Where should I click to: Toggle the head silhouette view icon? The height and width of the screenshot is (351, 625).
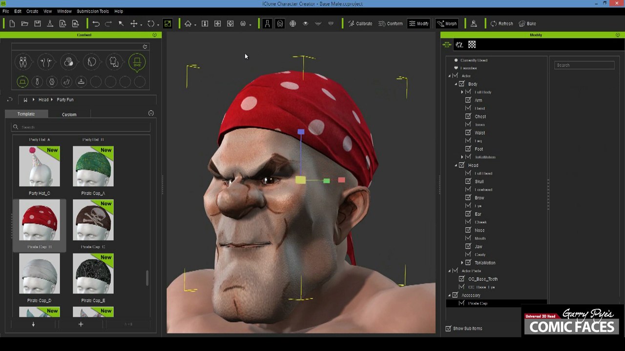(280, 23)
